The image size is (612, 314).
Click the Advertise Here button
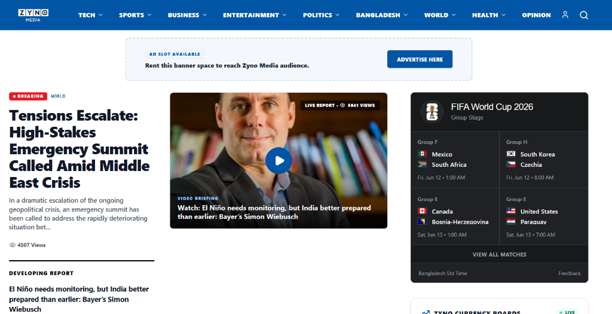pos(420,59)
